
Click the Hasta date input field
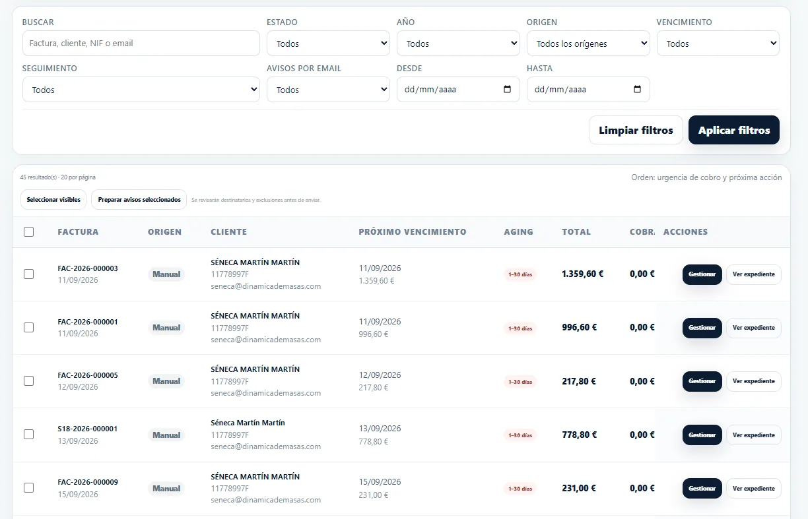tap(588, 90)
